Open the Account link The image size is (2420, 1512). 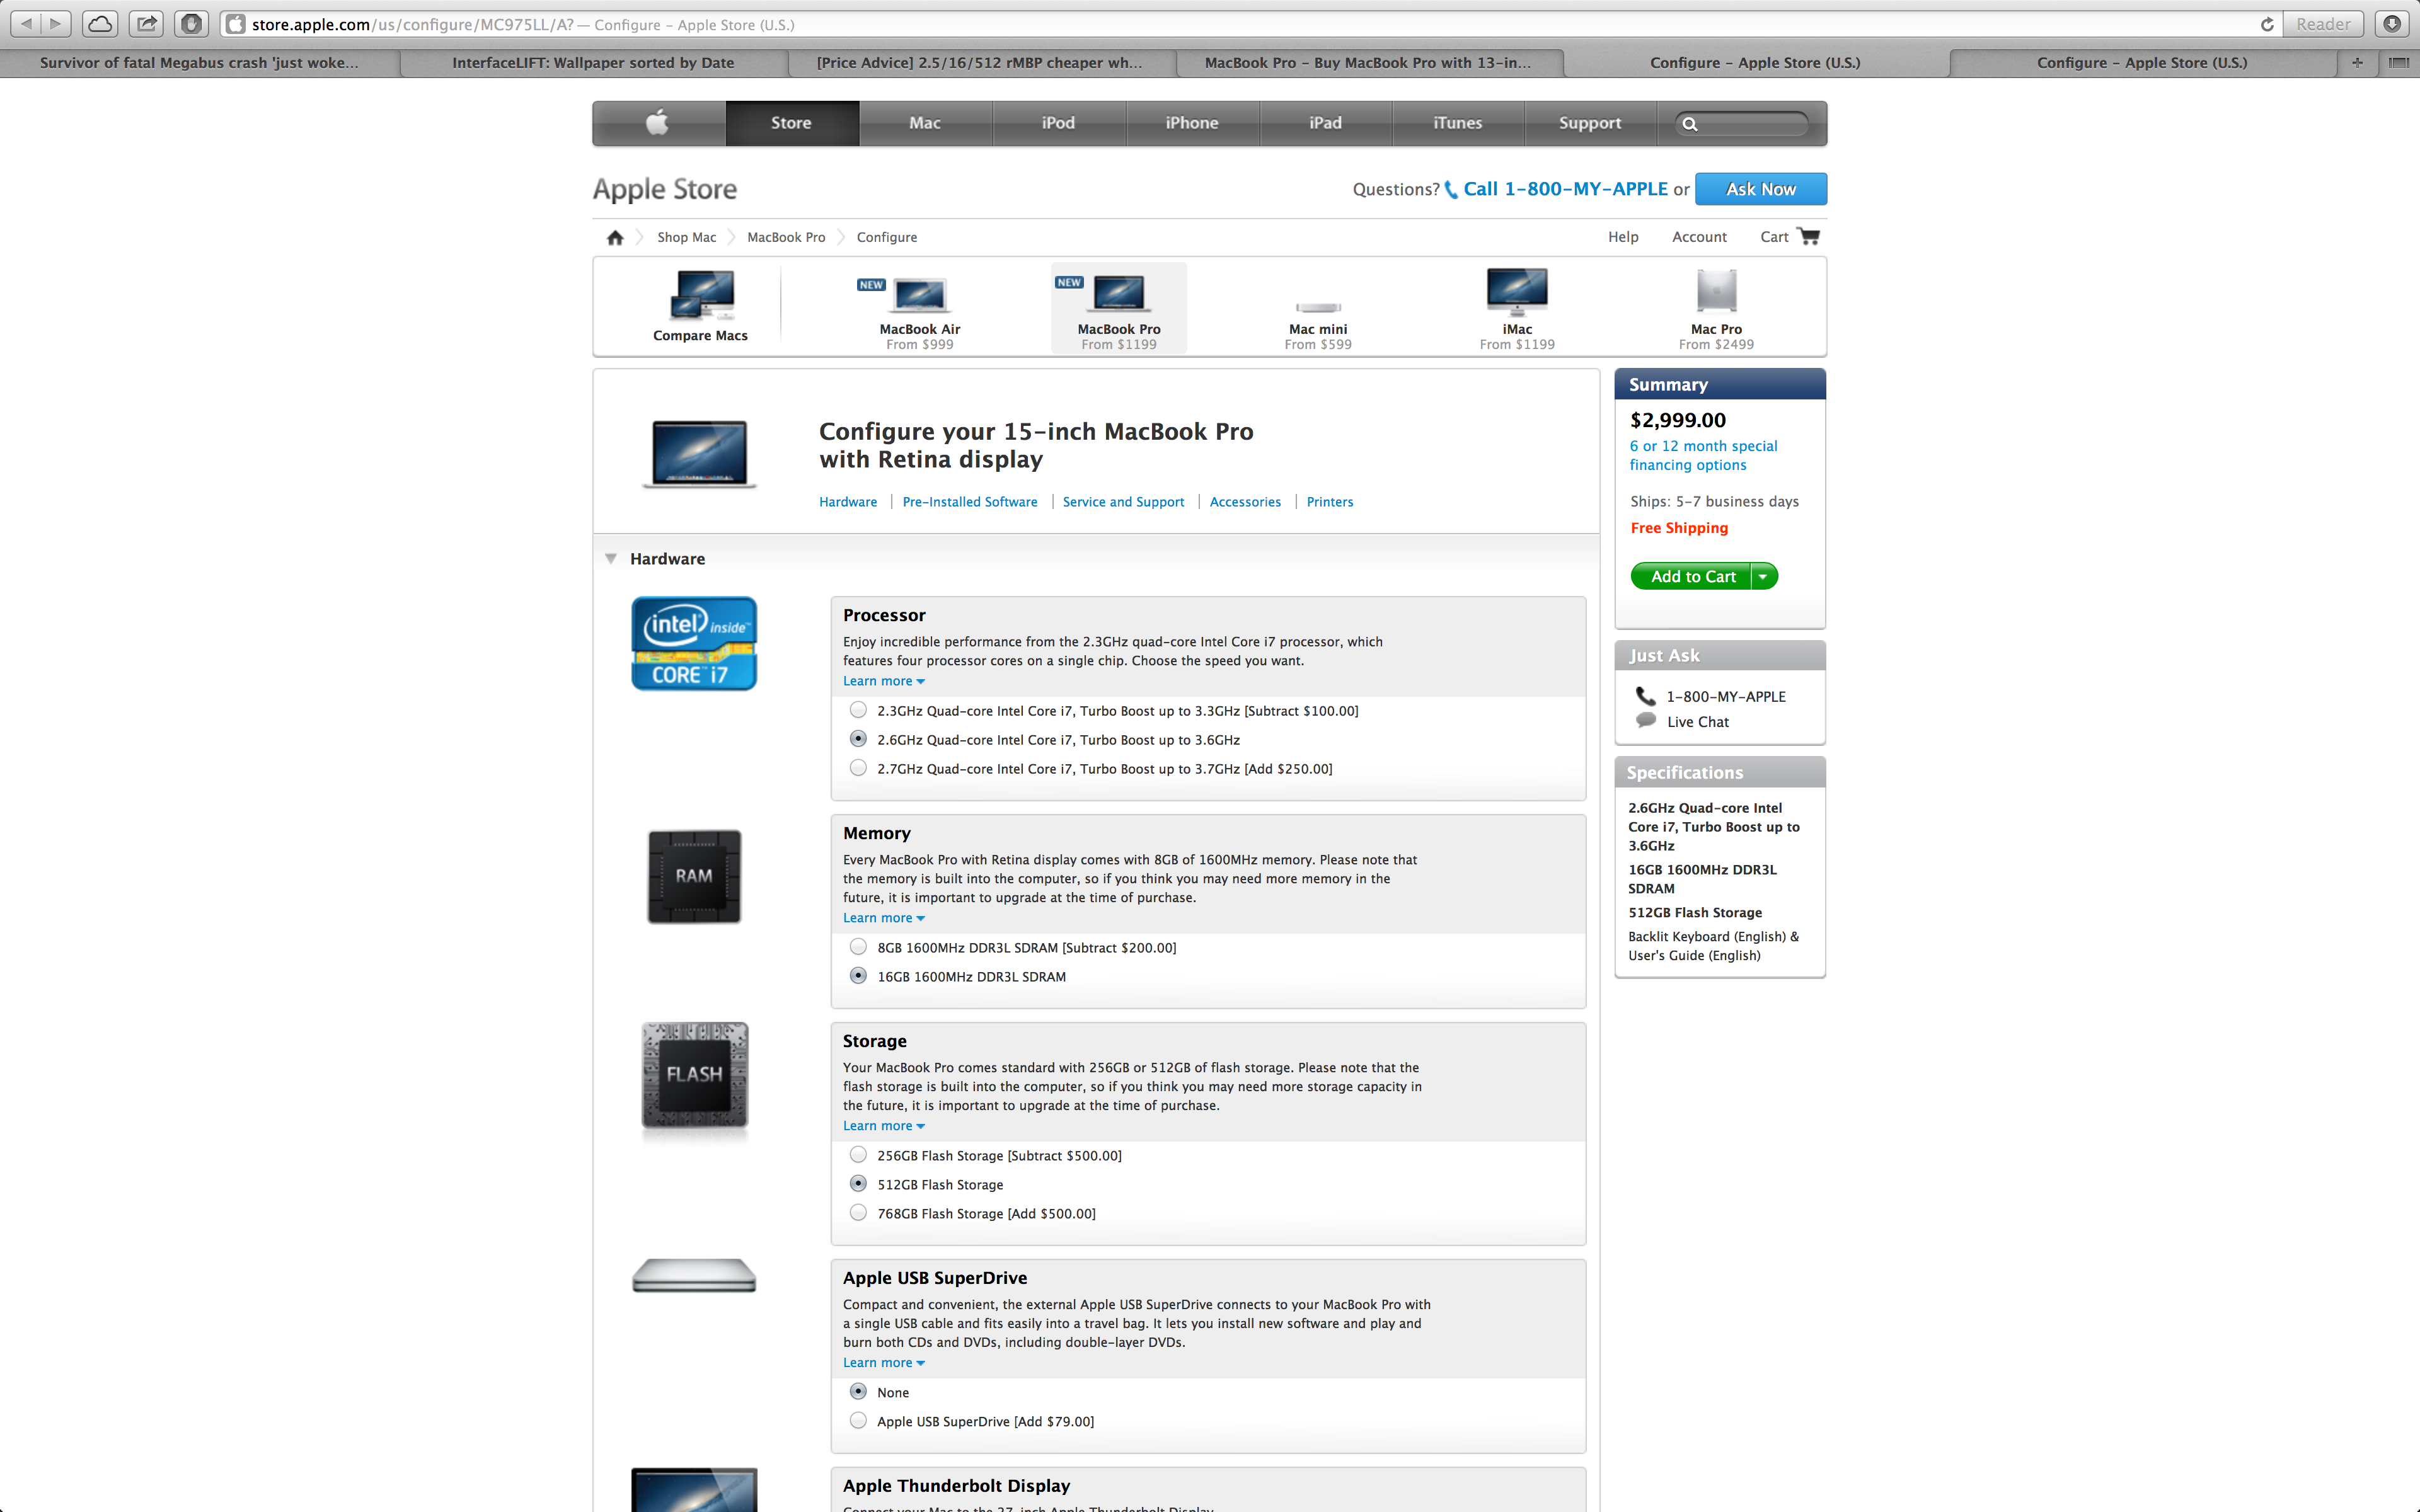pos(1699,237)
